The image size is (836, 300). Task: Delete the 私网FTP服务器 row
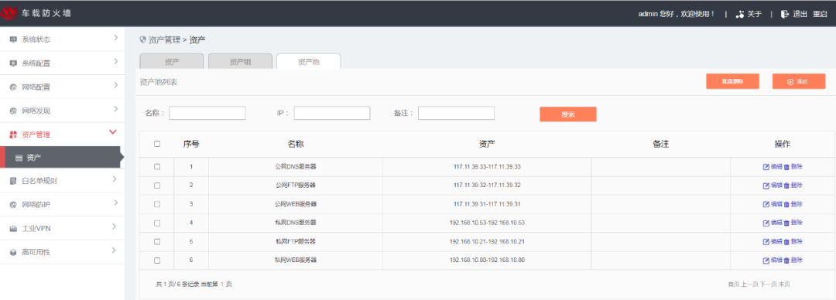(793, 241)
